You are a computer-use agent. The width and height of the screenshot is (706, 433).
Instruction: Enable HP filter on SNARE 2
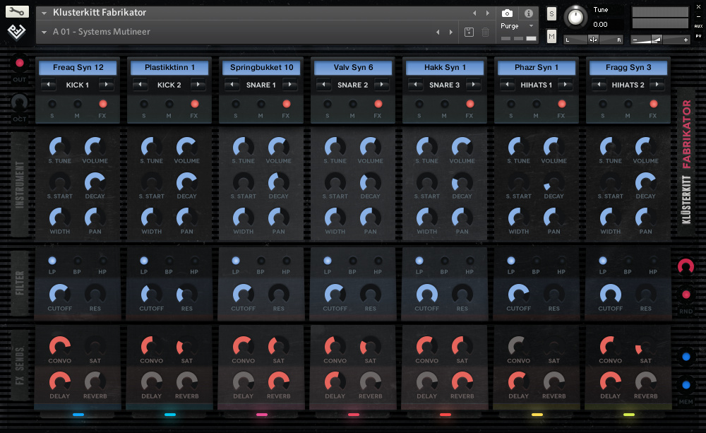(x=378, y=261)
